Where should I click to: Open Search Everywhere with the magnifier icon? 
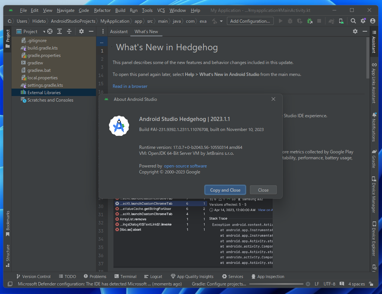tap(353, 21)
